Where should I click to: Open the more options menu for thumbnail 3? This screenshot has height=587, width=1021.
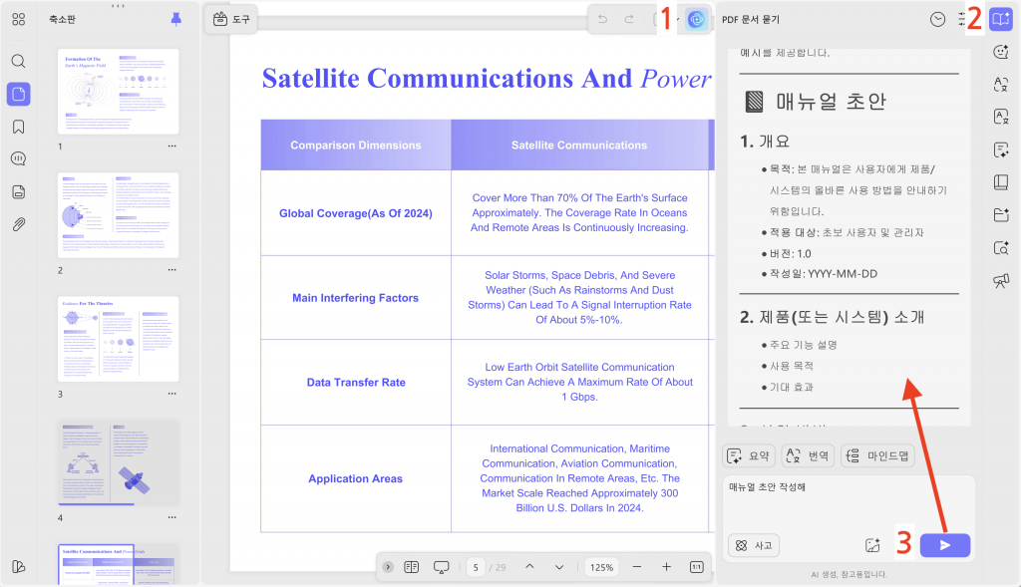click(x=171, y=394)
